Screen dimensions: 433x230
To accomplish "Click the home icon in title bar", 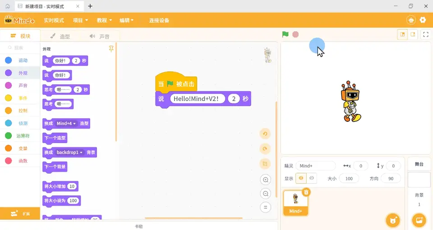I will coord(8,6).
